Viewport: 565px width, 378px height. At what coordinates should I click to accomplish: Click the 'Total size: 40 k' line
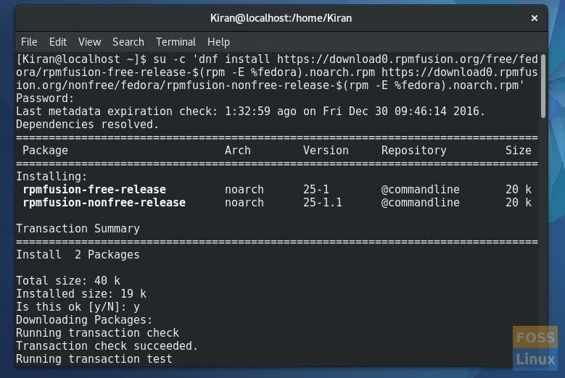click(x=68, y=280)
